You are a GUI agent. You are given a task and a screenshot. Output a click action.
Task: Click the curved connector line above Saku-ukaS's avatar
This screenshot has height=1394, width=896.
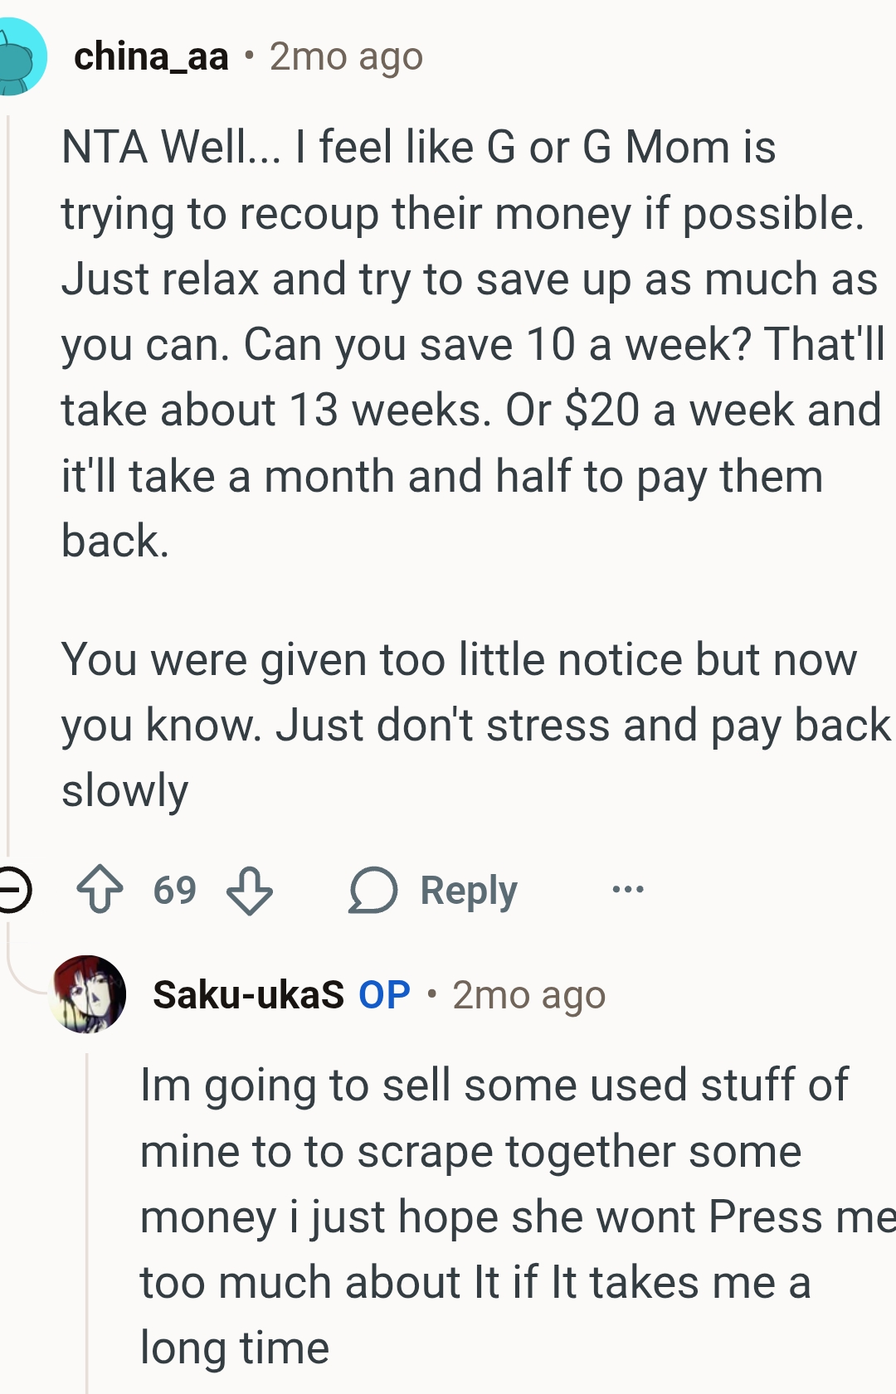23,979
